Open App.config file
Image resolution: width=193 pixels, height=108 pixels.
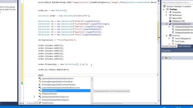[177, 18]
